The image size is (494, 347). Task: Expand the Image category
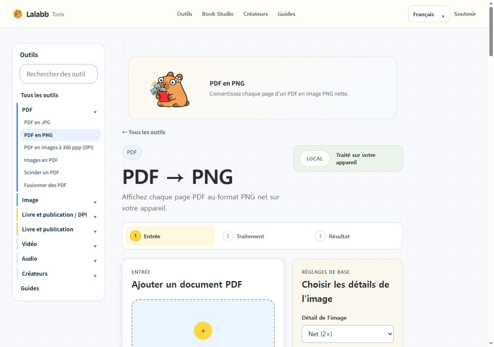59,200
